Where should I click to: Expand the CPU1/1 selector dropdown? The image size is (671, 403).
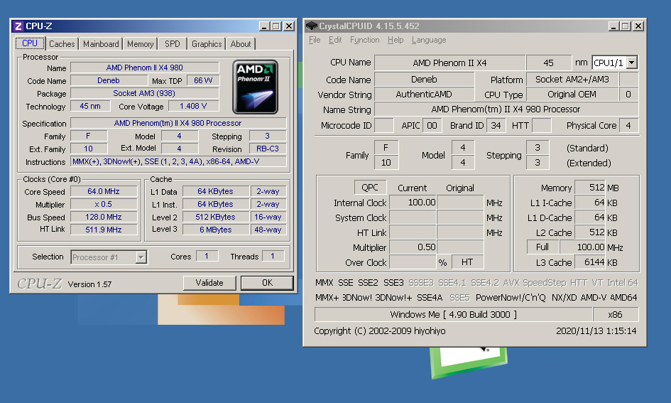click(x=631, y=63)
